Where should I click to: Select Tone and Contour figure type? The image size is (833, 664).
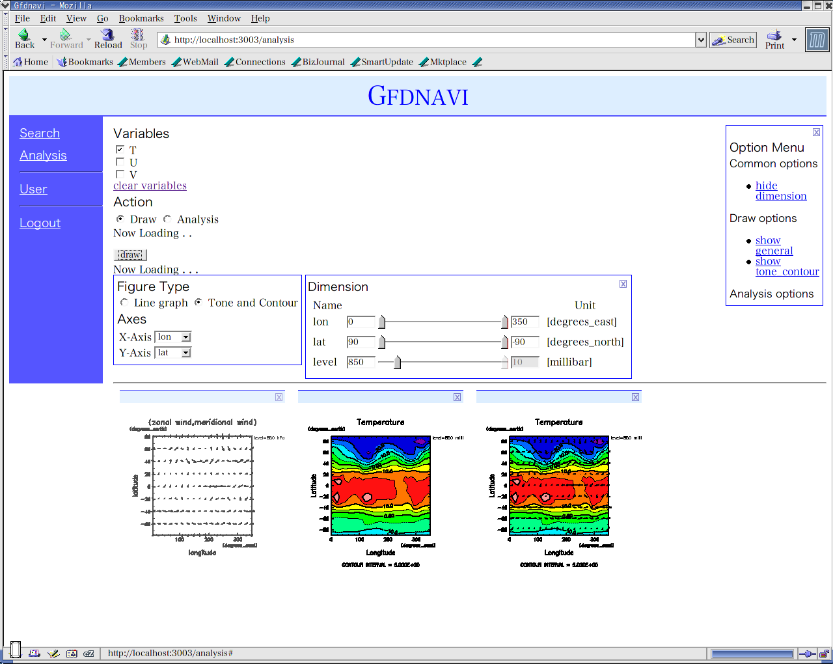click(x=198, y=302)
